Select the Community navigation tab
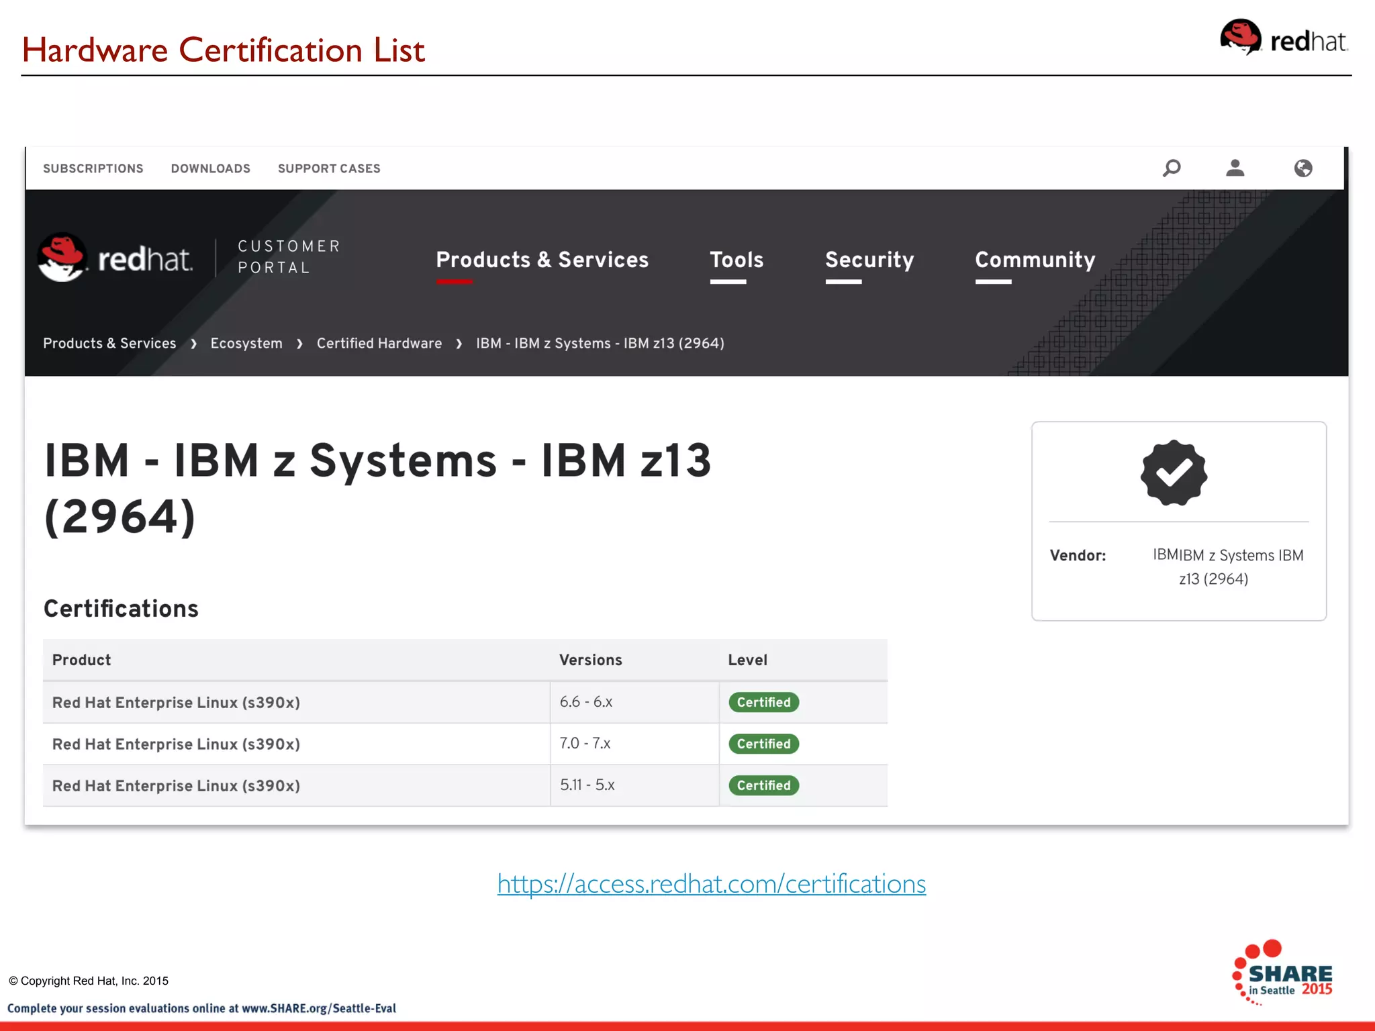 point(1035,260)
